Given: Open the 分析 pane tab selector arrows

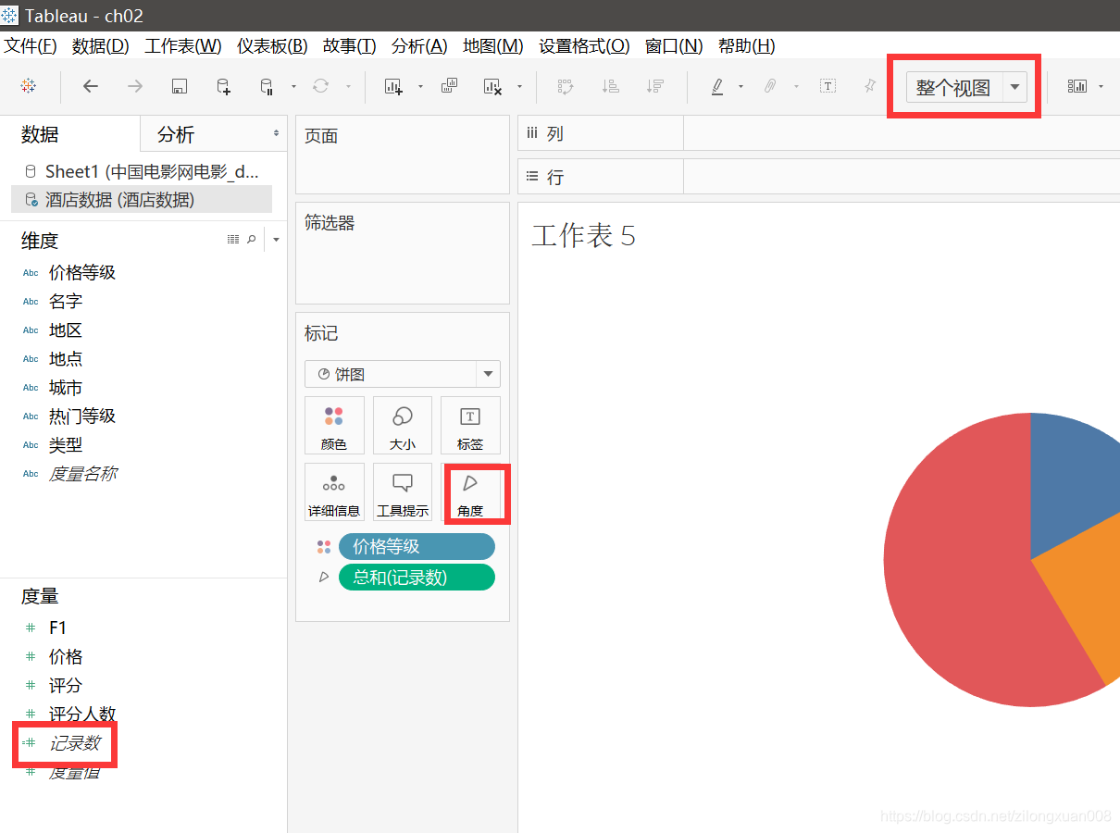Looking at the screenshot, I should pos(276,134).
